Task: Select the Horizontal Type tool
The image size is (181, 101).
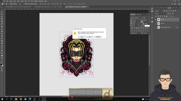Action: 2,48
